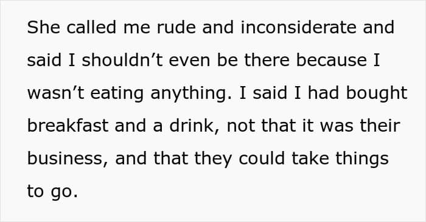Place cursor on the word "drink"

[192, 126]
